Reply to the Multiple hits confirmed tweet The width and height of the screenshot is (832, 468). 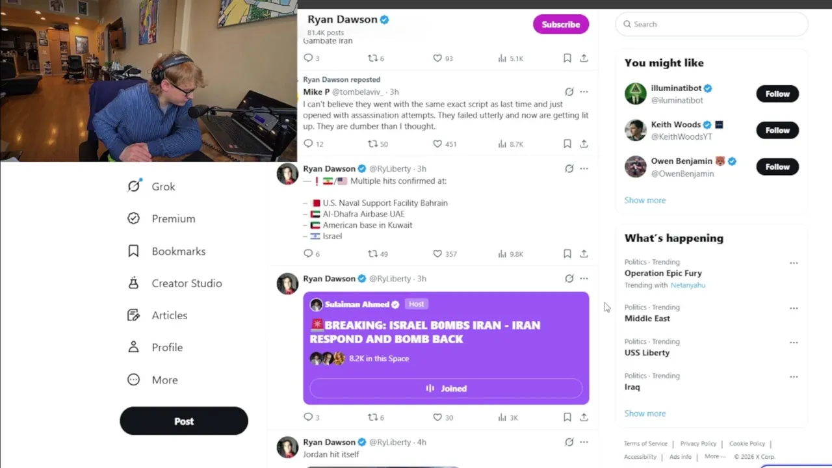click(x=308, y=253)
